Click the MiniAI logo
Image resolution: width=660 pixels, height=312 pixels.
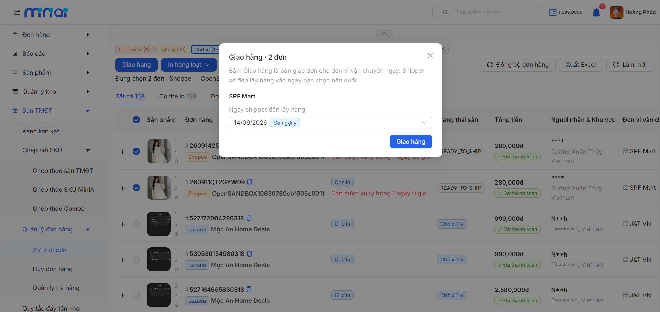click(46, 12)
